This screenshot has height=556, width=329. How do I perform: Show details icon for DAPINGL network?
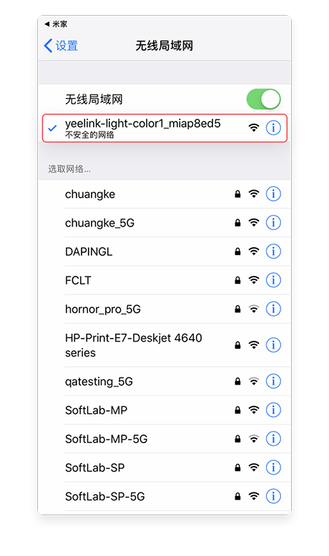pos(273,252)
